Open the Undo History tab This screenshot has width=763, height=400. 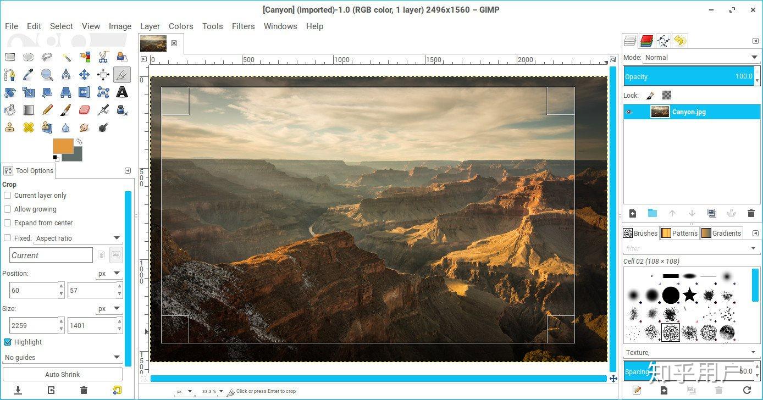tap(680, 40)
